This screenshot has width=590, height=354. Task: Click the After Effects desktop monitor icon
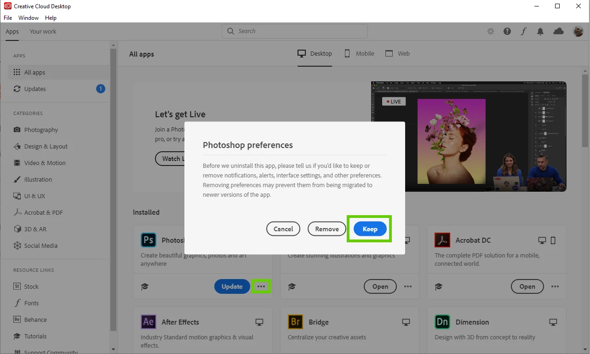[259, 322]
